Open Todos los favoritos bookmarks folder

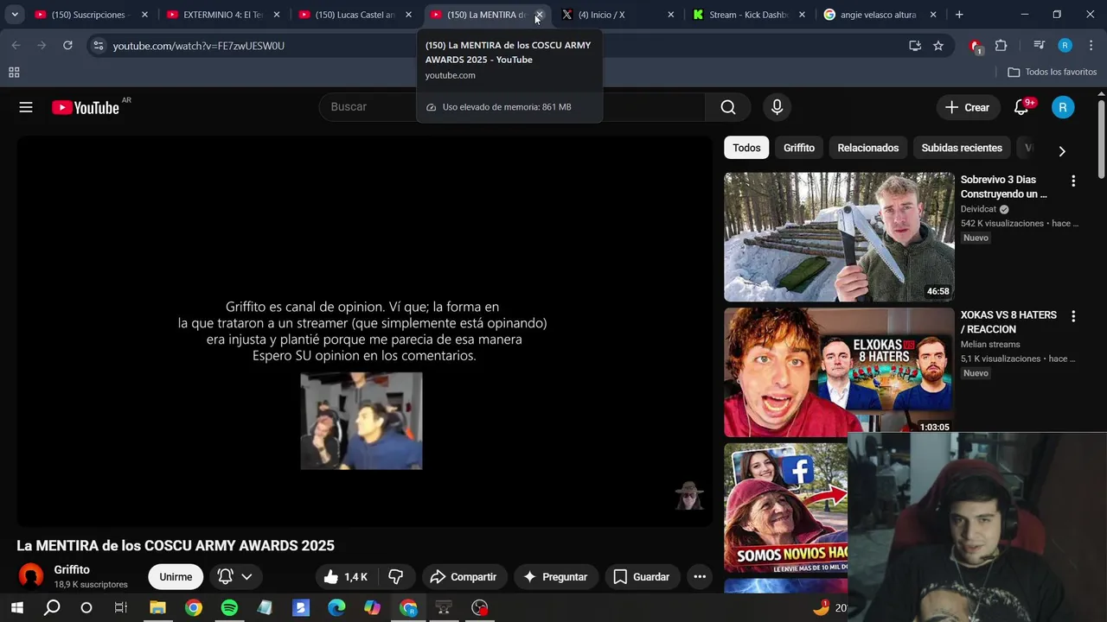(1052, 73)
